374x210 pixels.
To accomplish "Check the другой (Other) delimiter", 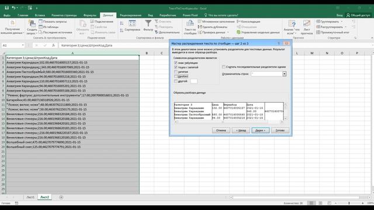I will (x=176, y=81).
